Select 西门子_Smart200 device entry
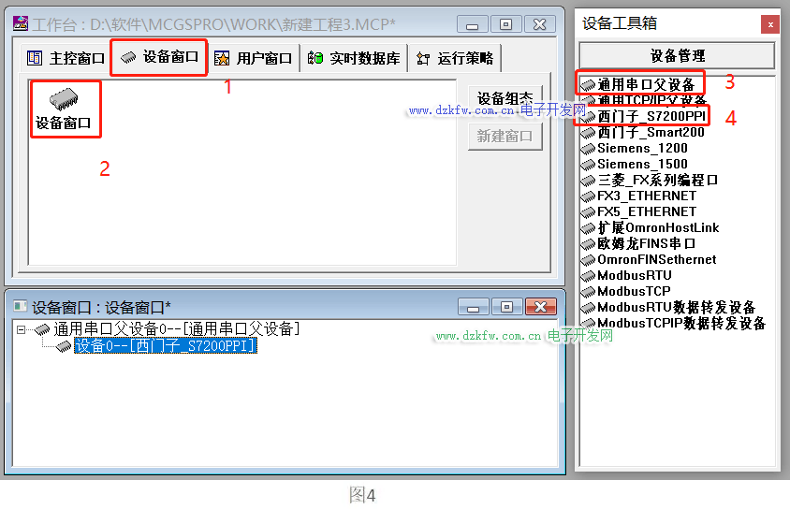The width and height of the screenshot is (790, 509). coord(651,133)
